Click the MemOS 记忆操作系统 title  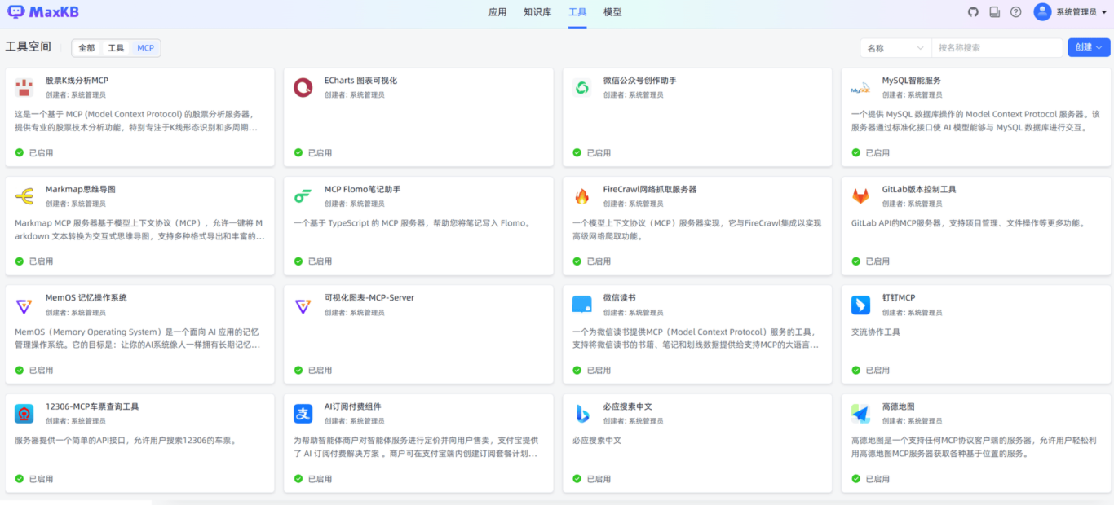point(86,298)
